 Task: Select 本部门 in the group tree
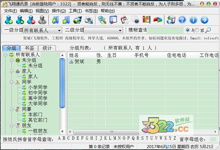35,115
